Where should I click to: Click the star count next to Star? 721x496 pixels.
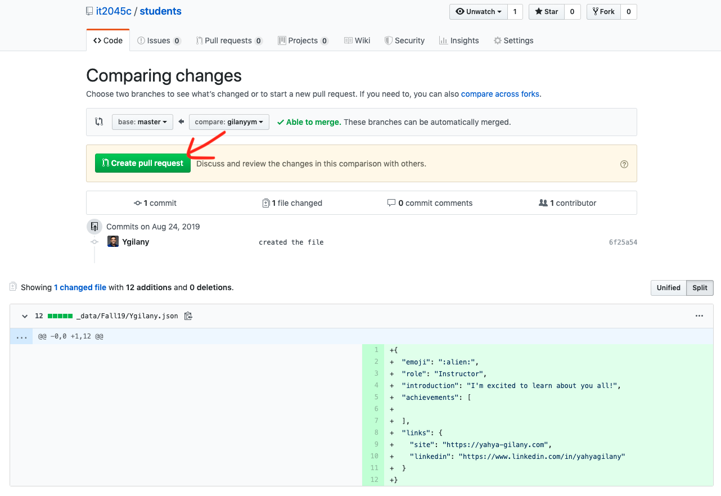[572, 12]
